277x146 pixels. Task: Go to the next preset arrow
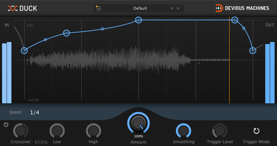(178, 8)
